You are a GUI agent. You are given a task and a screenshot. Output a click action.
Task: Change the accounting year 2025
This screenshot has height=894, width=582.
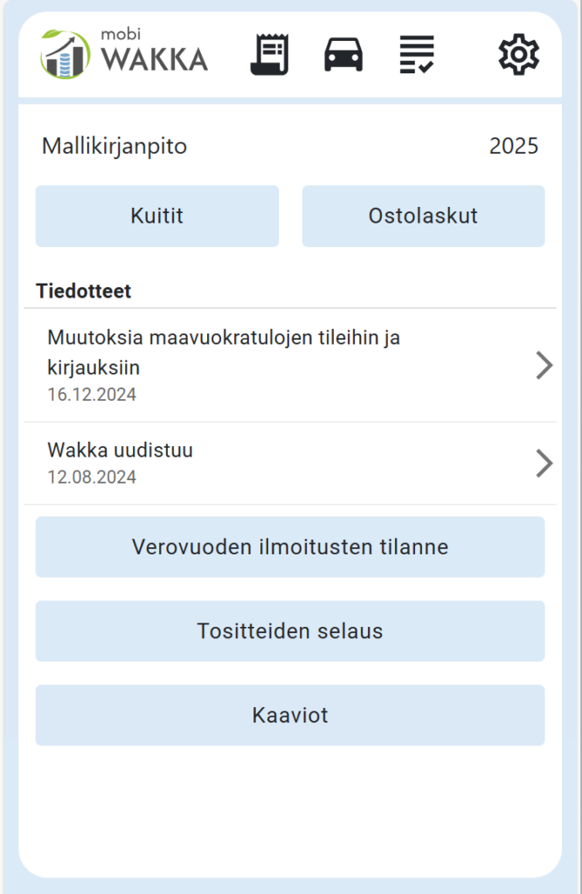[514, 147]
